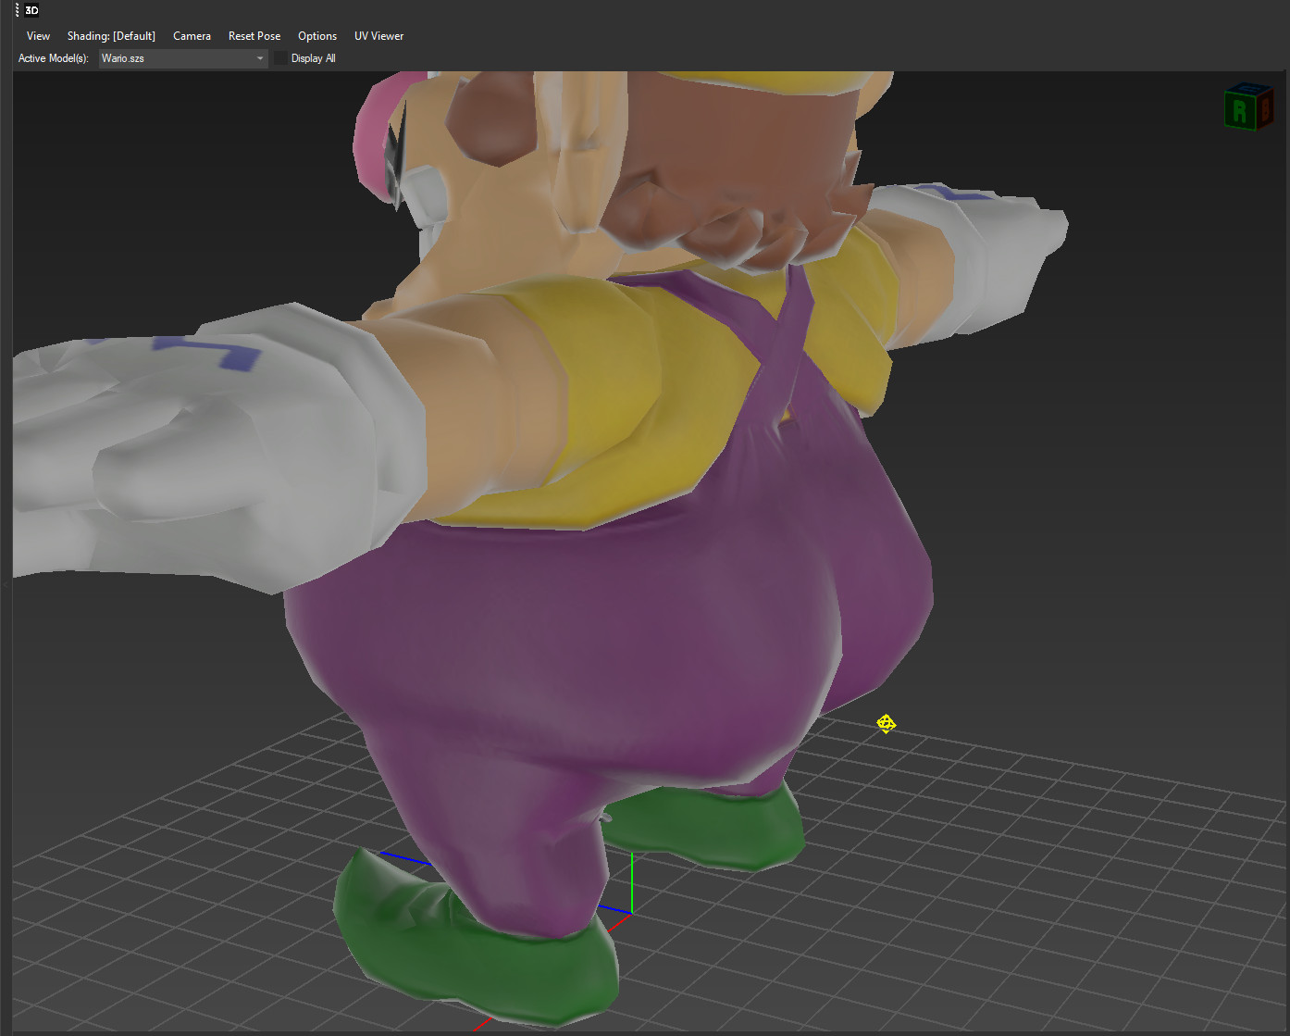Click the blue top face of the view cube
1290x1036 pixels.
(1249, 87)
